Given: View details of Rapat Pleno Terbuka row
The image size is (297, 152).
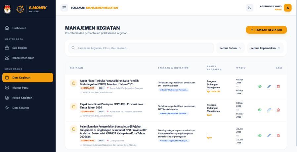Looking at the screenshot, I should [260, 86].
